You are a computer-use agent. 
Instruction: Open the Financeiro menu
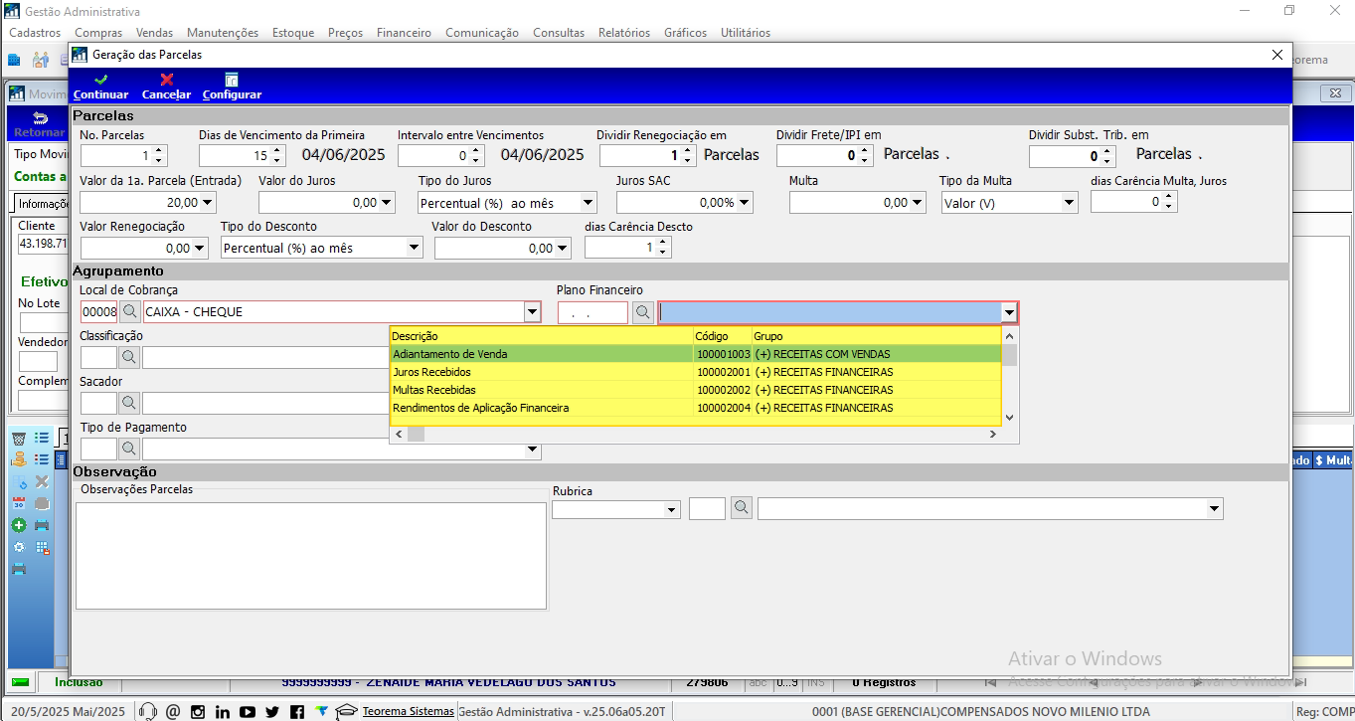404,33
